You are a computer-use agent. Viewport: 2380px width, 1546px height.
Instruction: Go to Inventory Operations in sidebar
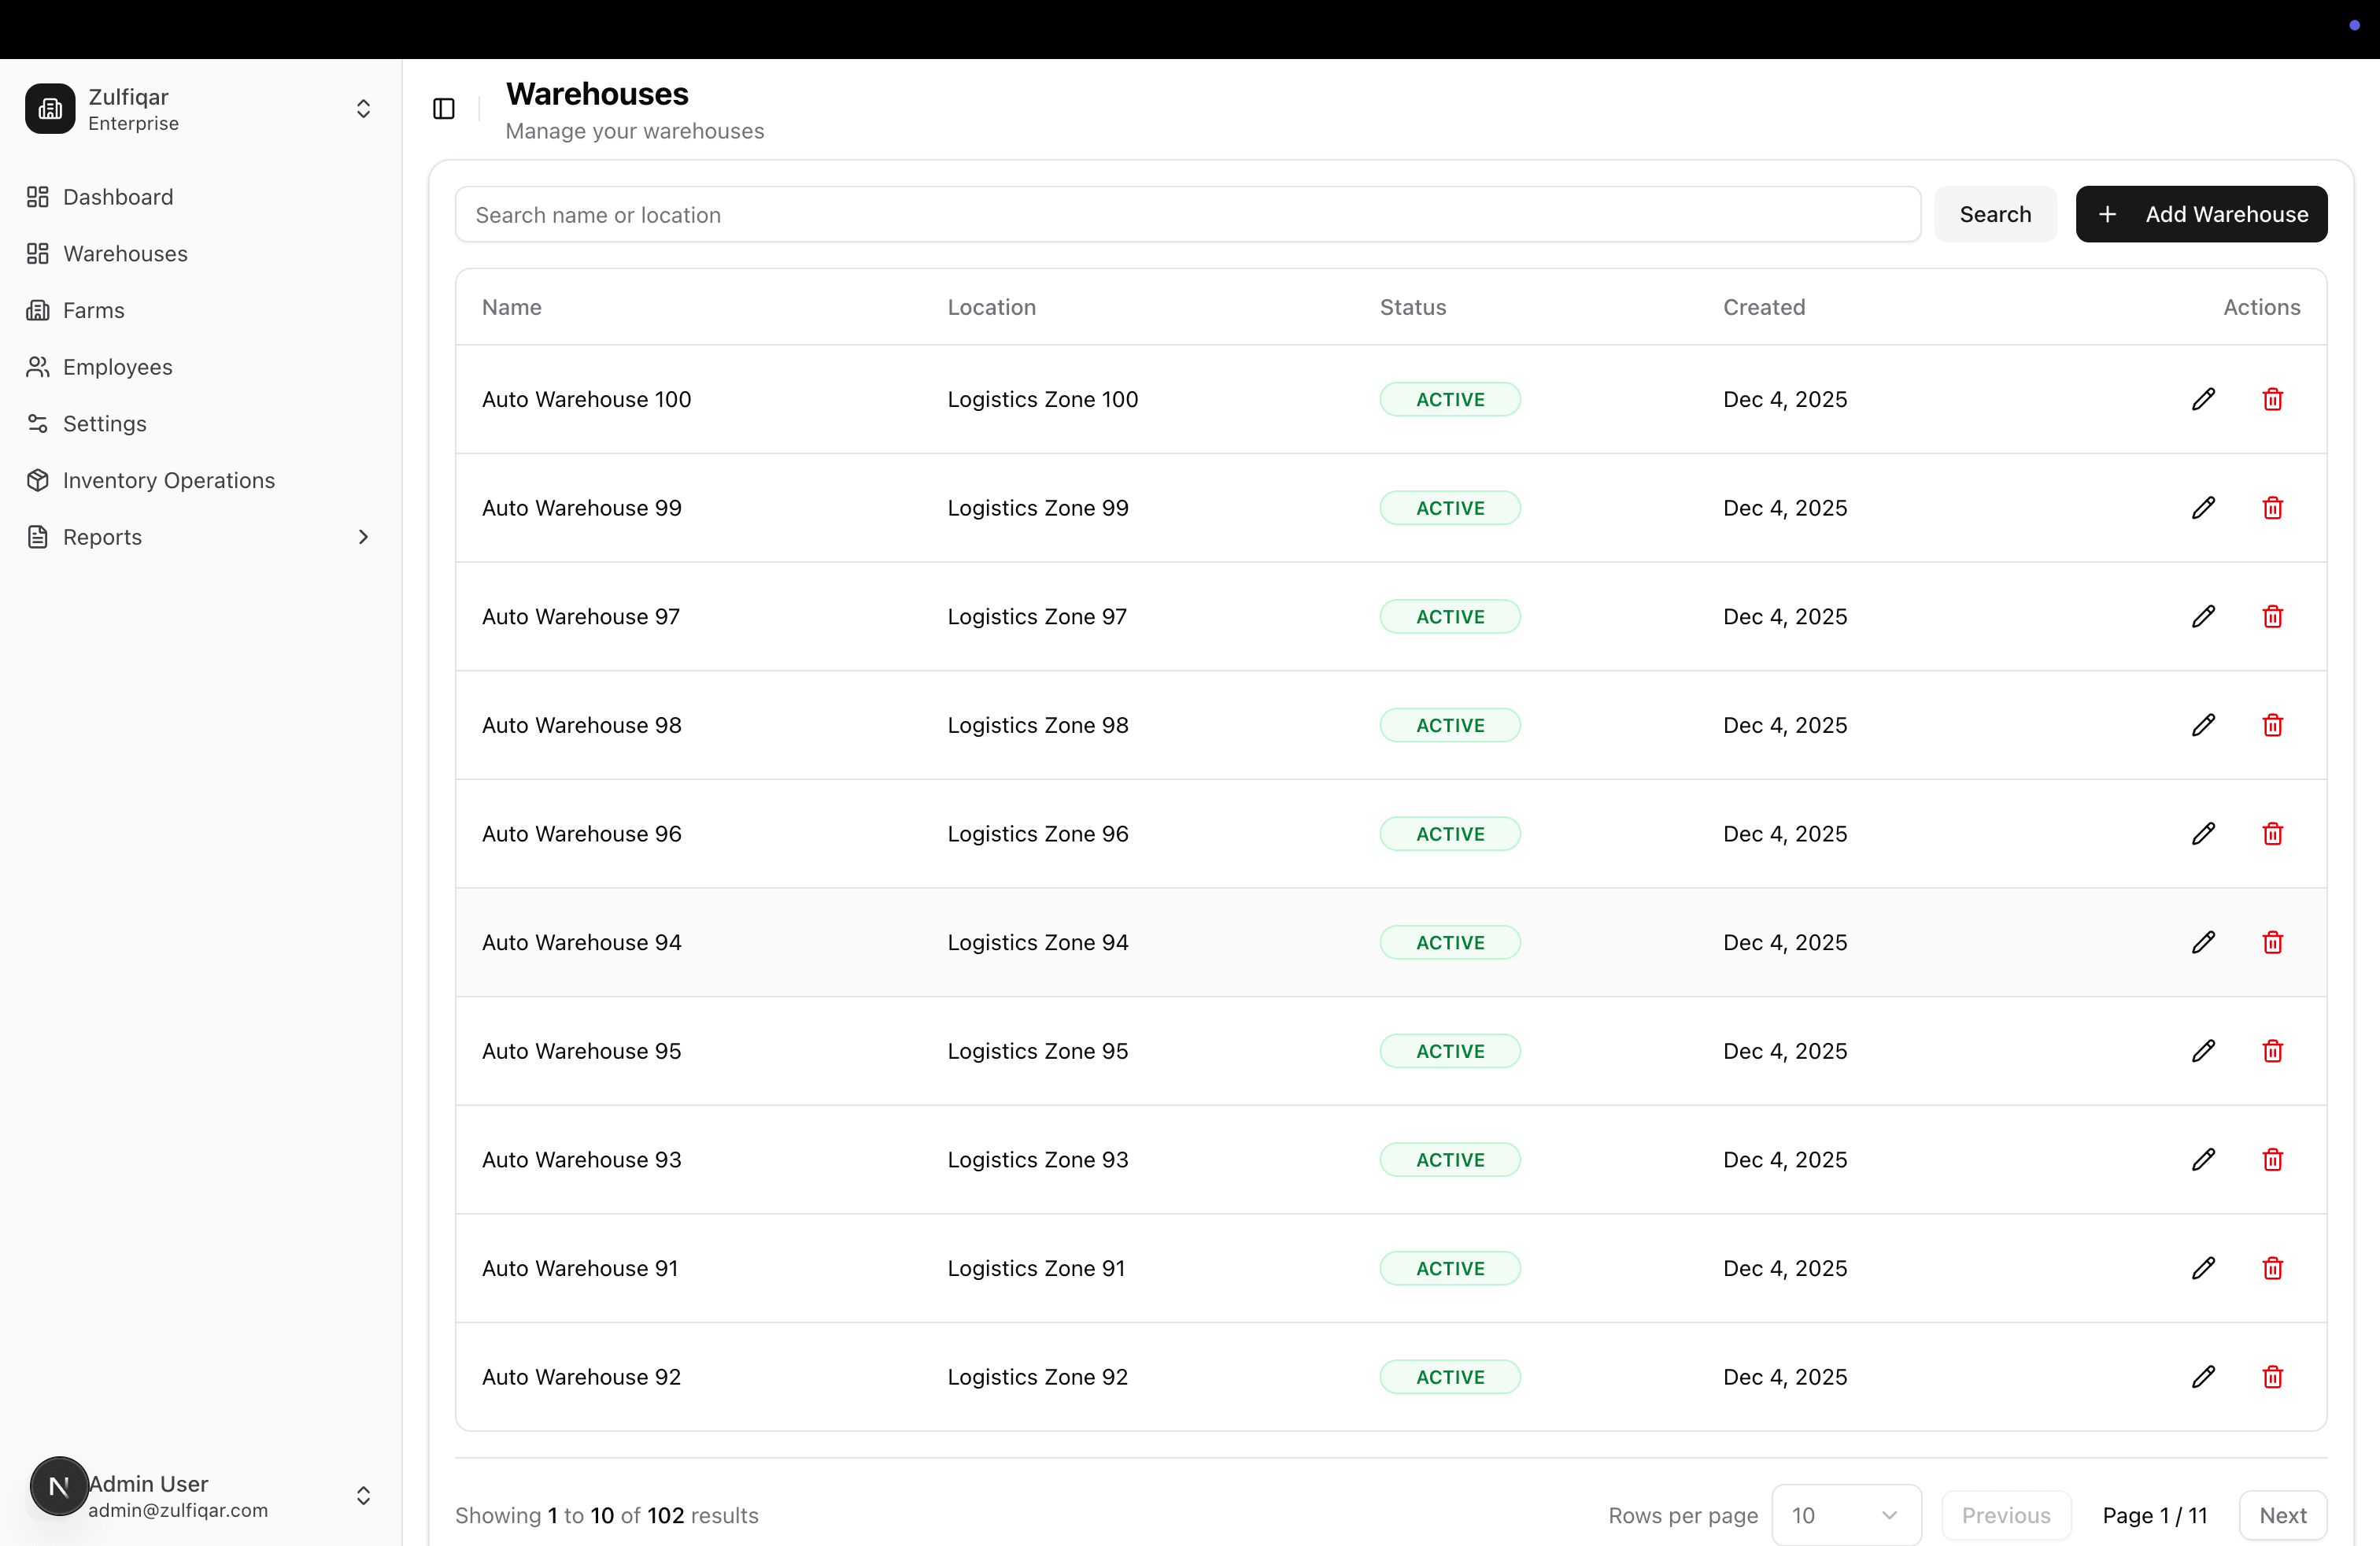168,480
